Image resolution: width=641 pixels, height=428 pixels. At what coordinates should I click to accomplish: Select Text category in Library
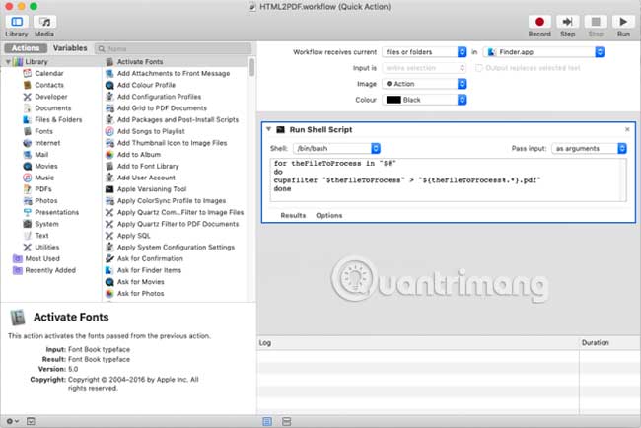tap(41, 236)
